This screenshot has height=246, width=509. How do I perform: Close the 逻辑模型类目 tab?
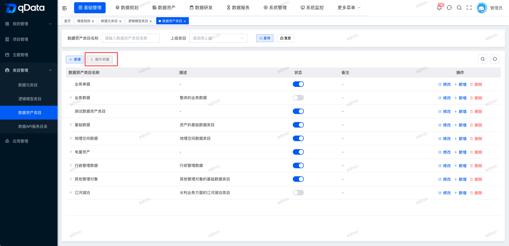(x=151, y=21)
